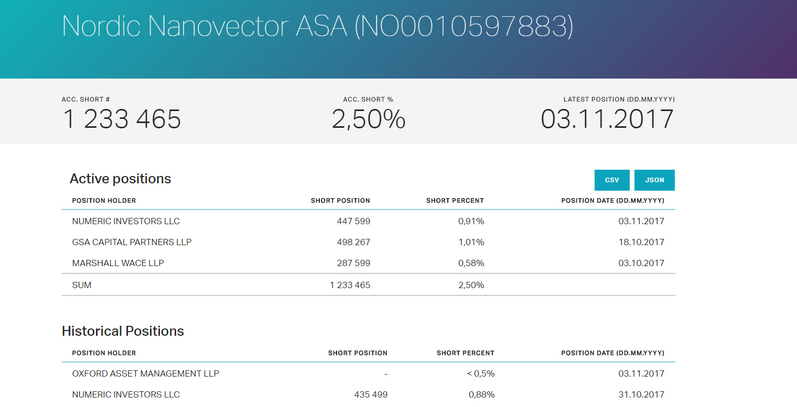Screen dimensions: 797x407
Task: Select the Nordic Nanovector ASA page title
Action: 317,26
